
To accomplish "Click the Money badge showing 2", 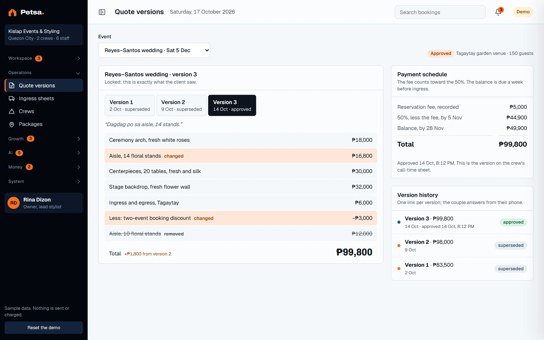I will [29, 167].
